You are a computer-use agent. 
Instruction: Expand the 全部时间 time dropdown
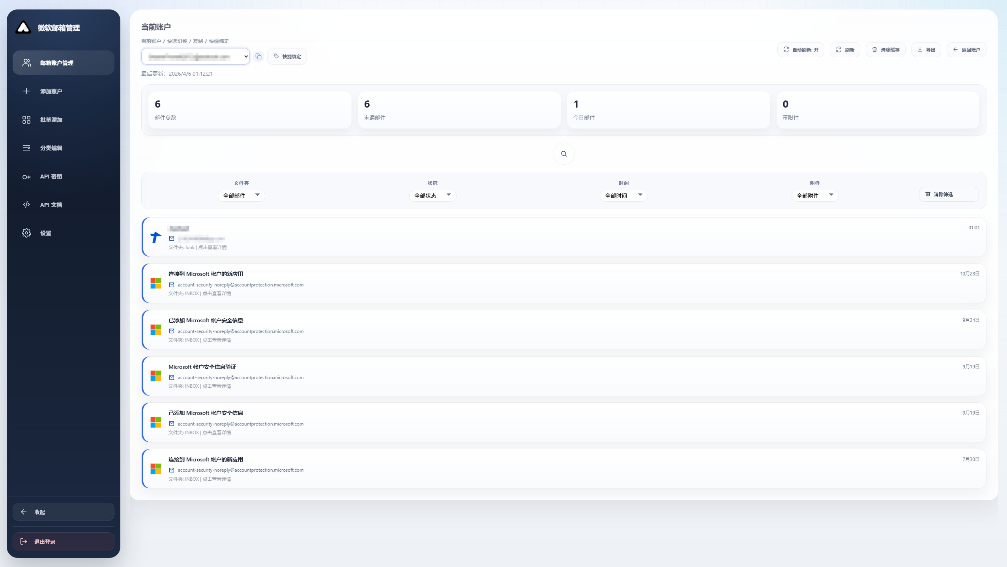[623, 196]
